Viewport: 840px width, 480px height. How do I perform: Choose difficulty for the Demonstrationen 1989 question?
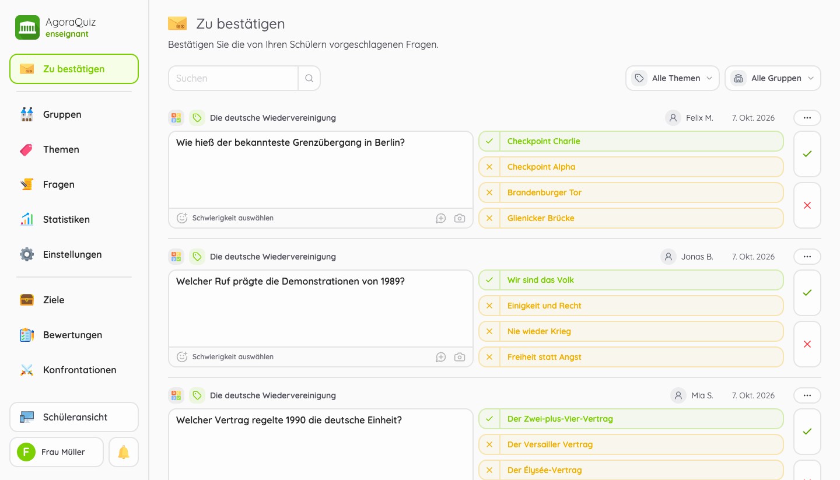point(225,357)
